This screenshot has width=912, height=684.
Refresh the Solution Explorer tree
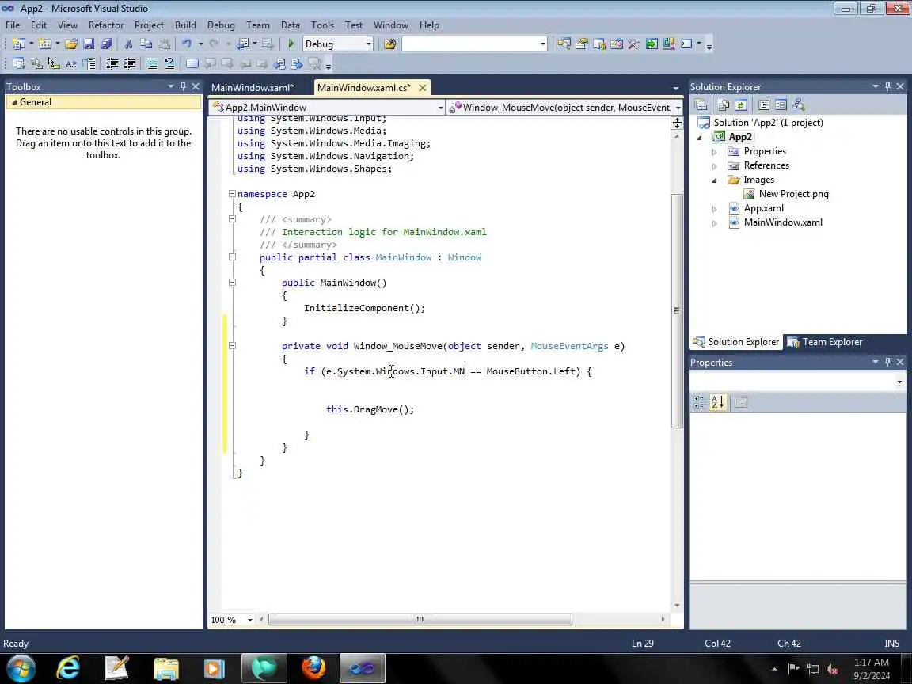(740, 104)
